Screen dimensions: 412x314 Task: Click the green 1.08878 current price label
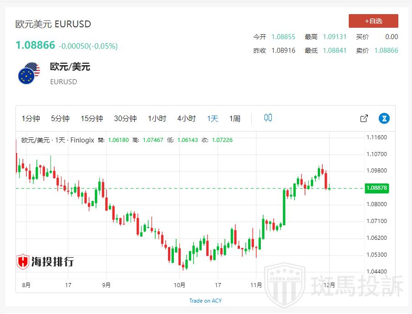point(376,187)
